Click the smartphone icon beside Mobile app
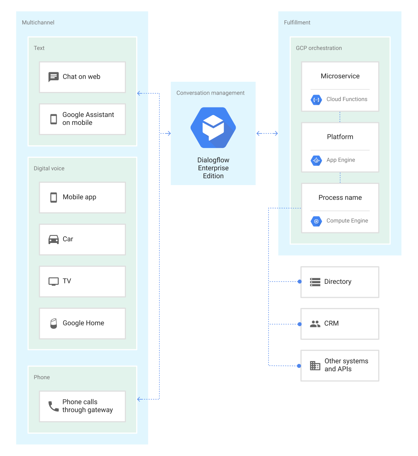This screenshot has width=418, height=456. click(x=54, y=198)
